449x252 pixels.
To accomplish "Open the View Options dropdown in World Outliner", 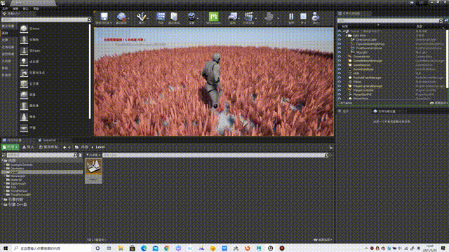I will [x=439, y=103].
